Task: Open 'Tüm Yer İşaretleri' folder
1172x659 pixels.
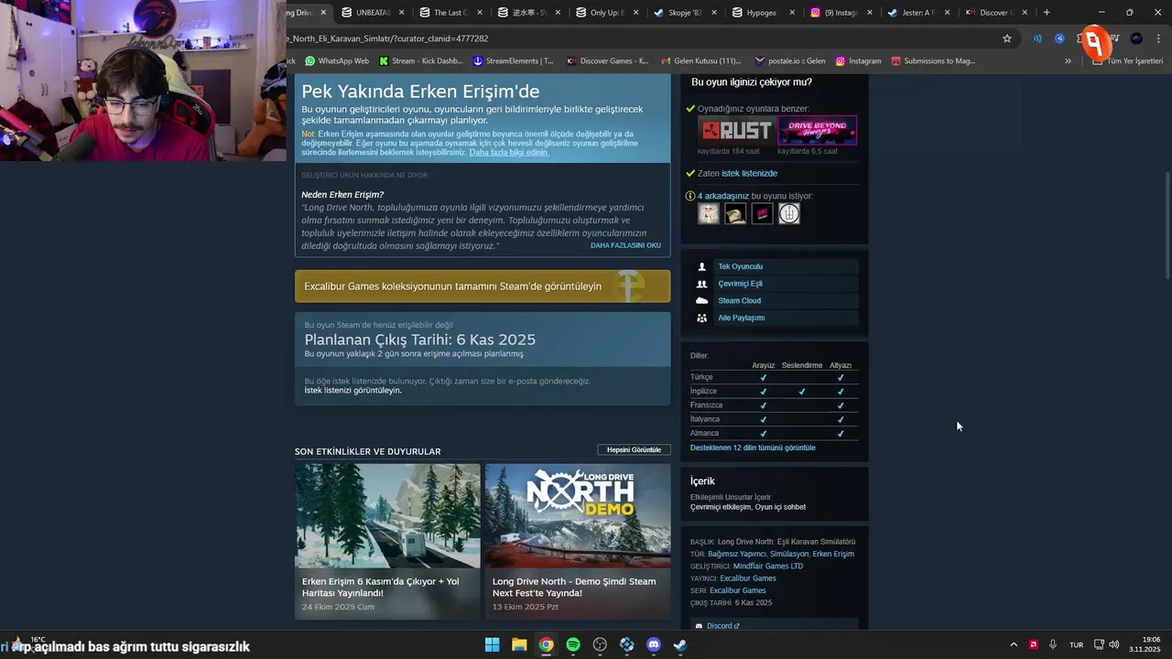Action: [1127, 61]
